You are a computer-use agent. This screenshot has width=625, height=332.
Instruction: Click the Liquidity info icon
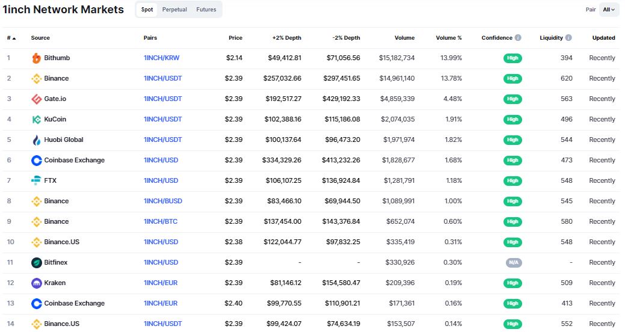point(568,38)
